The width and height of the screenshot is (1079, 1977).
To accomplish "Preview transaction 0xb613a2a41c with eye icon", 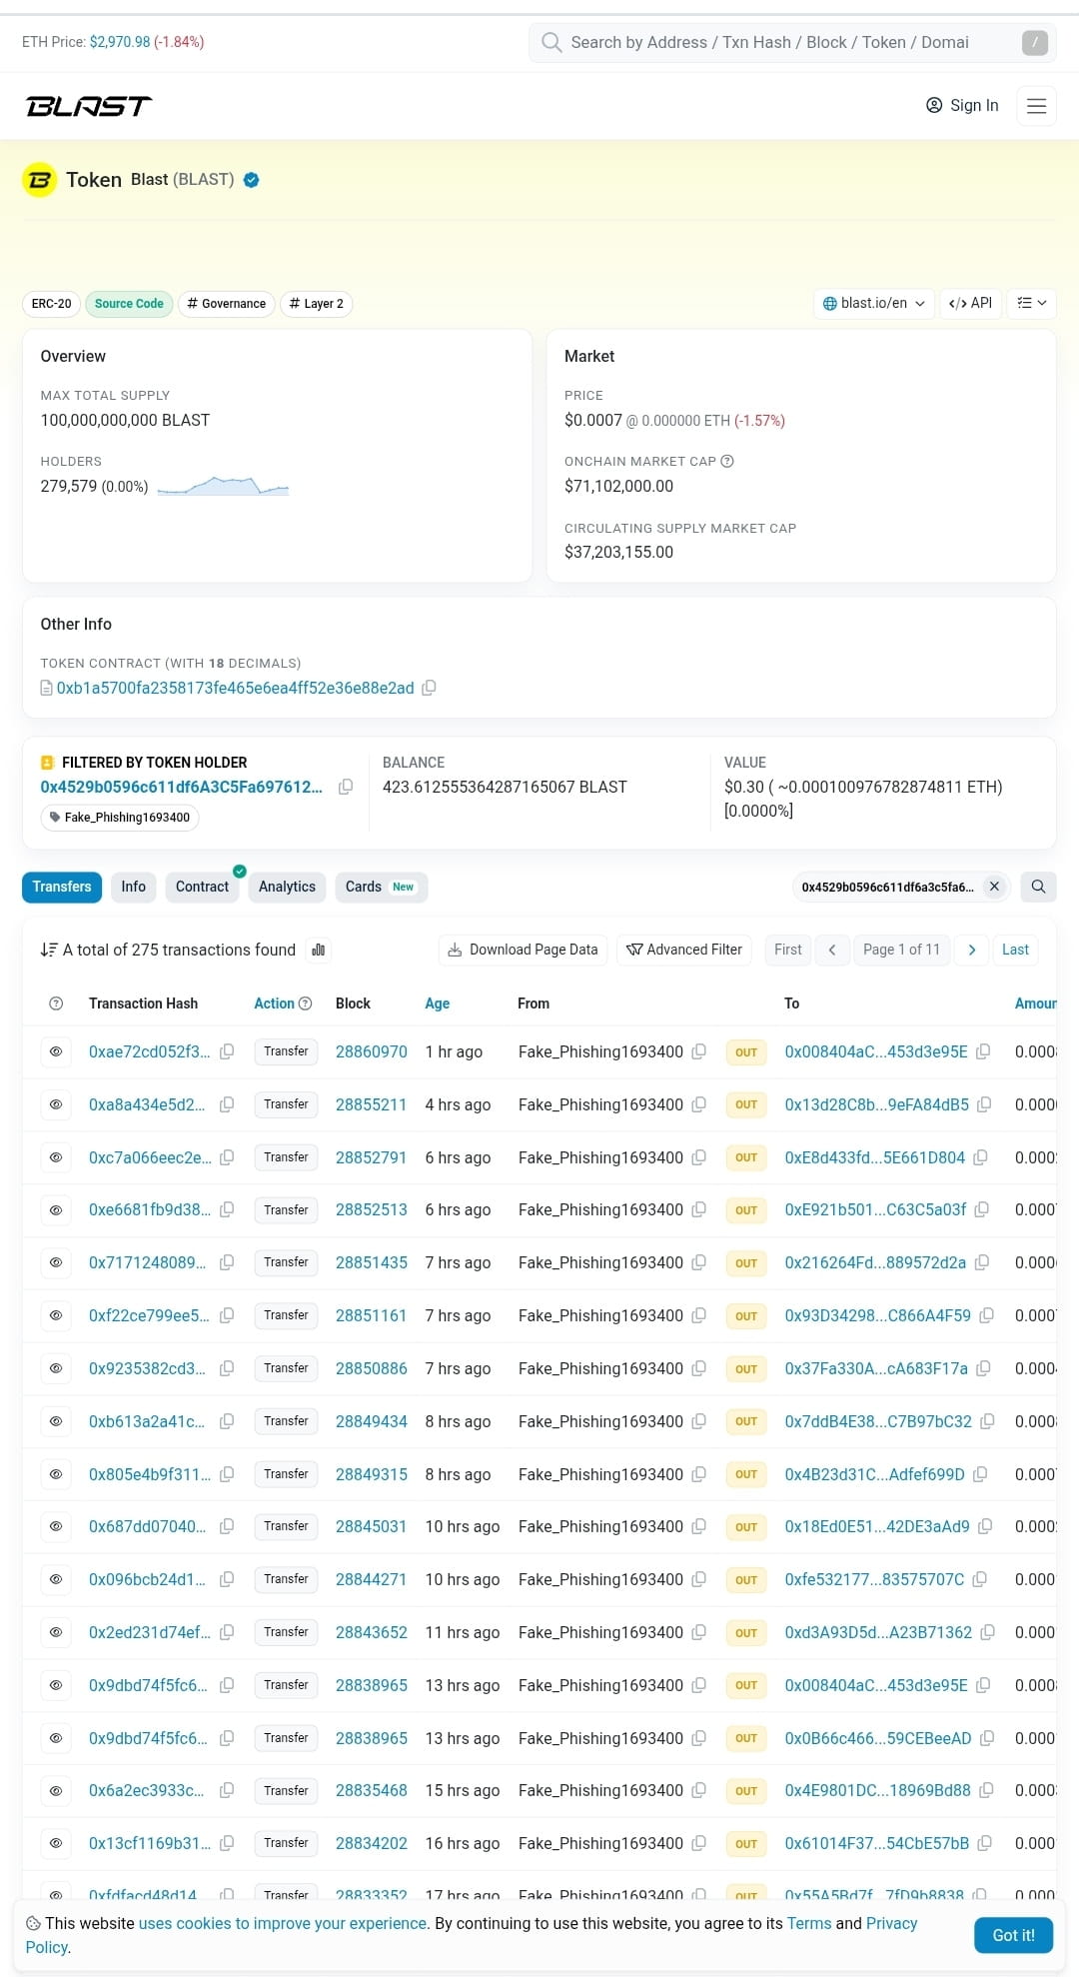I will click(56, 1421).
